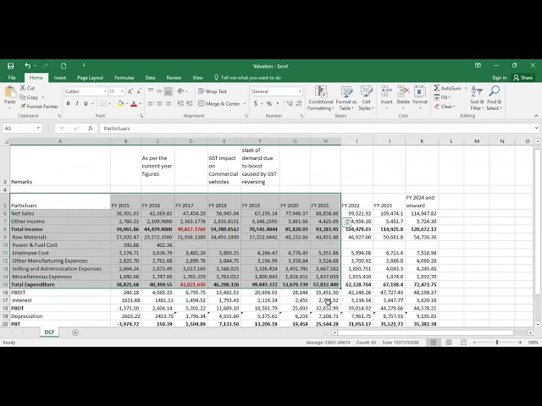Click Tell me what you want to do
Viewport: 542px width, 406px height.
click(x=247, y=78)
